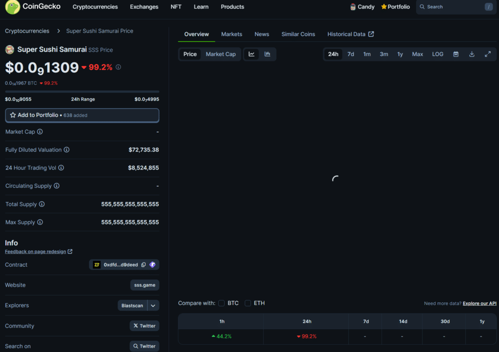Click the Portfolio star icon
499x352 pixels.
pos(384,7)
